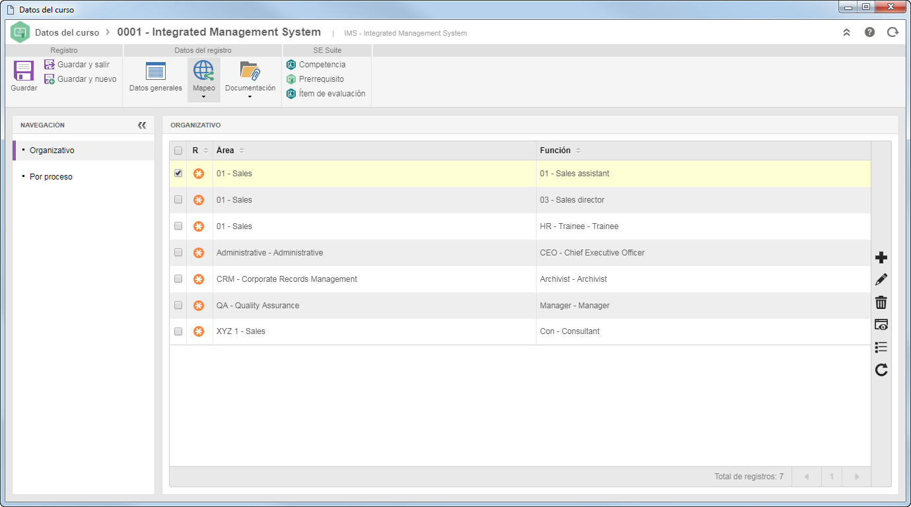911x507 pixels.
Task: Sort by the Área column
Action: pyautogui.click(x=374, y=151)
